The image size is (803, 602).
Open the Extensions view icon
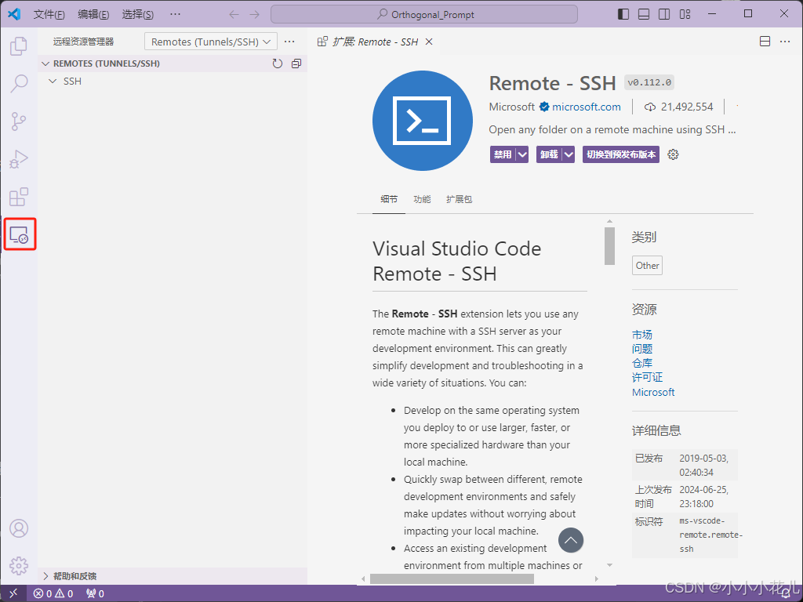click(x=19, y=197)
